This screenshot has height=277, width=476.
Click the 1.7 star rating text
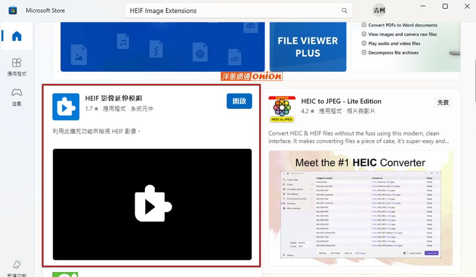coord(92,109)
